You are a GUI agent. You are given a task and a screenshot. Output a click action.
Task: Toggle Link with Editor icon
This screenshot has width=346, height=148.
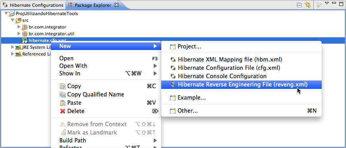coord(308,5)
